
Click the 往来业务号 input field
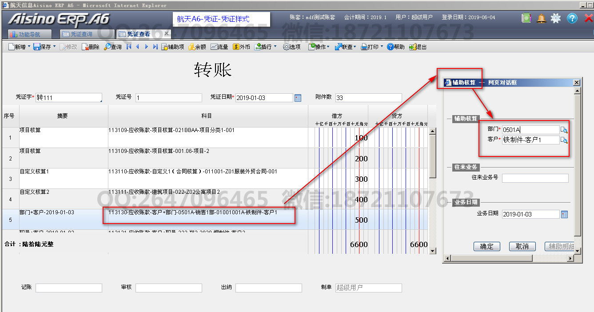535,178
